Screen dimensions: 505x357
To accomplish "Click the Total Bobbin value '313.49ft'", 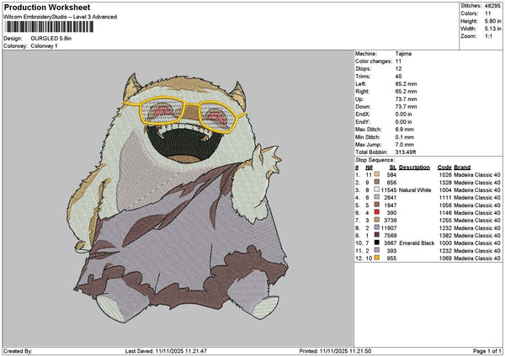I will pos(406,152).
